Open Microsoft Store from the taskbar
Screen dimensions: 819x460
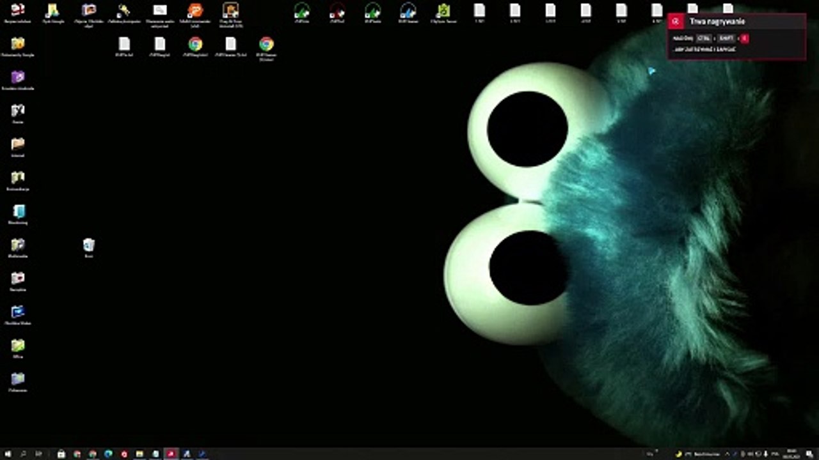coord(61,454)
